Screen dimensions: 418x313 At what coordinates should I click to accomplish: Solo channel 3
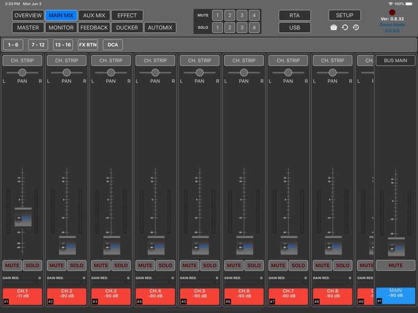[121, 266]
